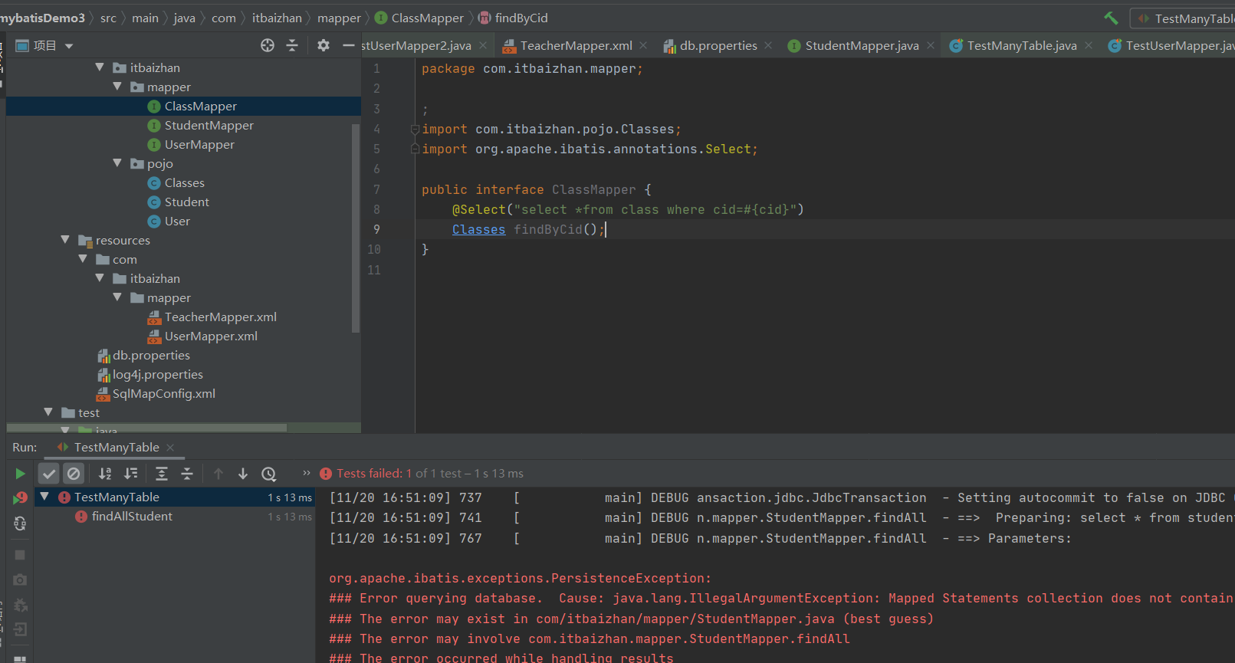Open the User class in pojo

(177, 222)
